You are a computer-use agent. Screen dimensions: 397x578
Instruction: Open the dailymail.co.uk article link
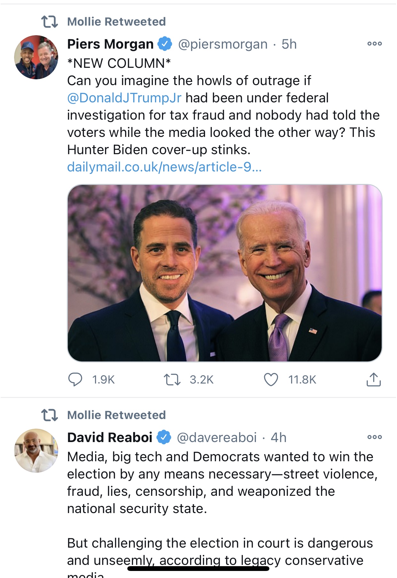click(164, 167)
